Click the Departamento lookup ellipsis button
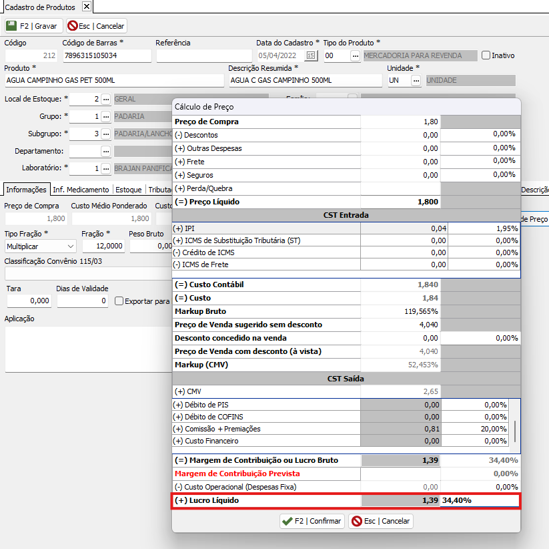The image size is (549, 549). (x=105, y=152)
